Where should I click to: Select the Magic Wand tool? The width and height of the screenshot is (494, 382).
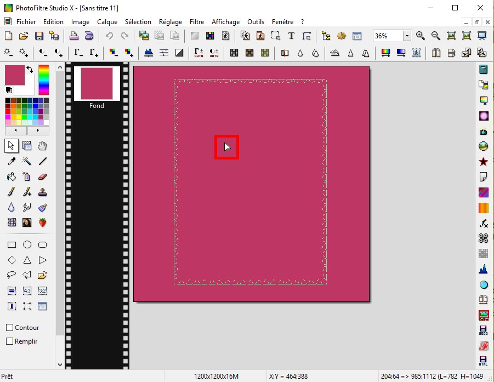pyautogui.click(x=27, y=161)
